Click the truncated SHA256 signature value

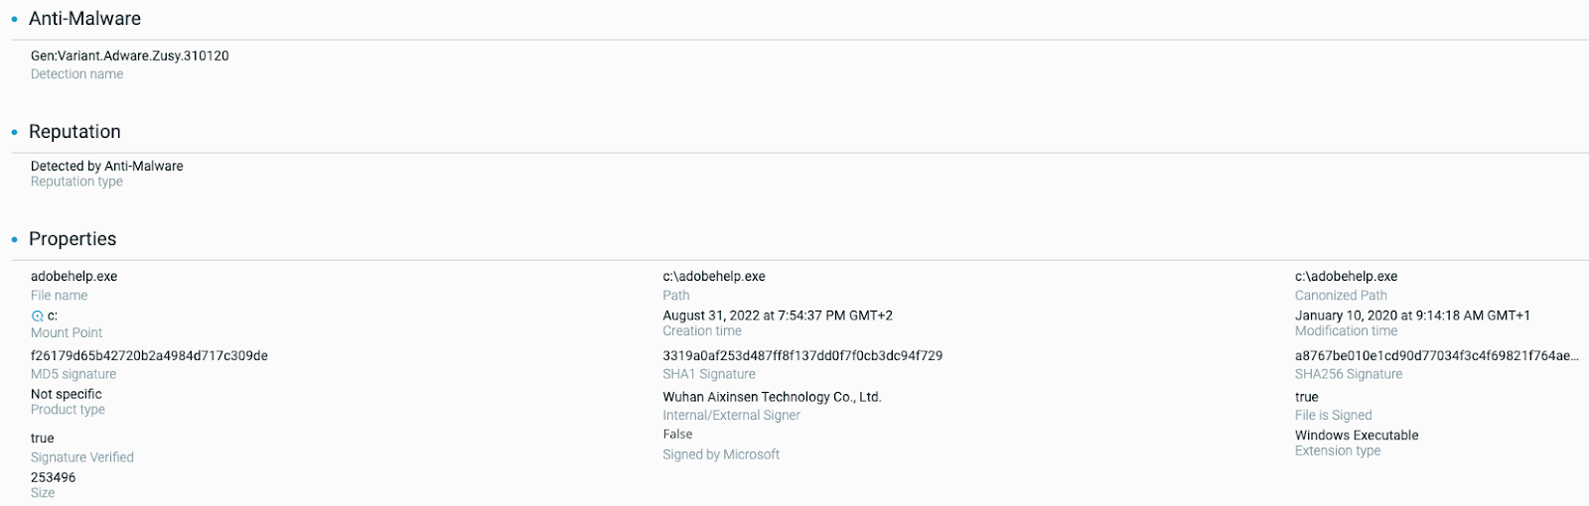[x=1436, y=355]
